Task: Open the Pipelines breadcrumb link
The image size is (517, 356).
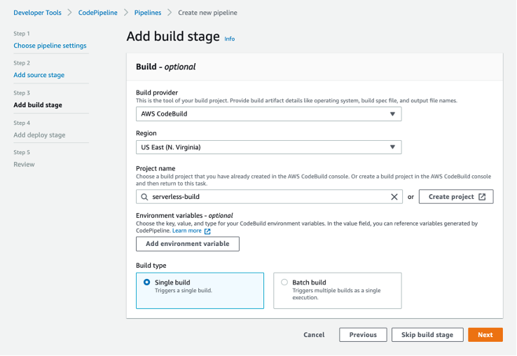Action: click(148, 13)
